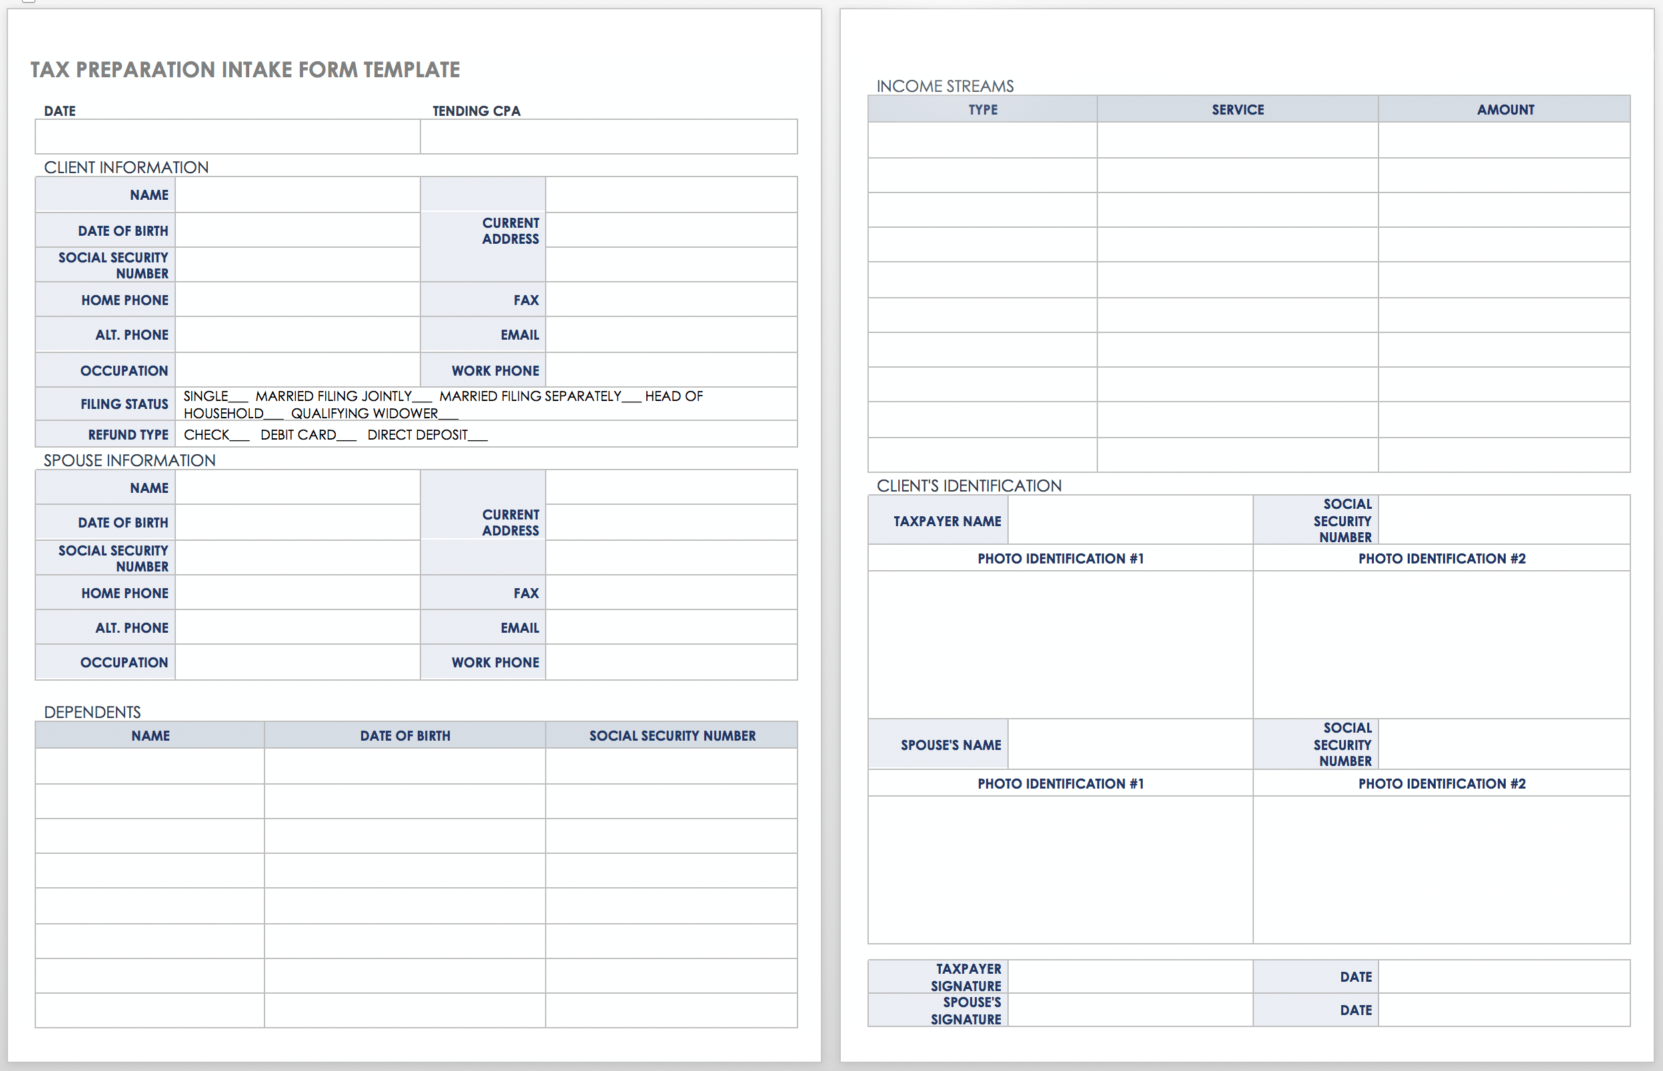Click DEPENDENTS table NAME column header
Image resolution: width=1663 pixels, height=1071 pixels.
tap(150, 736)
